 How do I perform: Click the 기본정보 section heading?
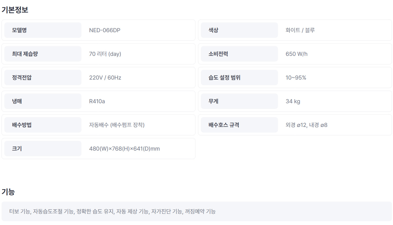coord(15,10)
